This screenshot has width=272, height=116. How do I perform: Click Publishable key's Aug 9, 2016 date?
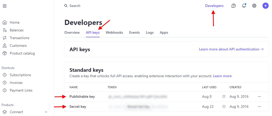point(239,96)
